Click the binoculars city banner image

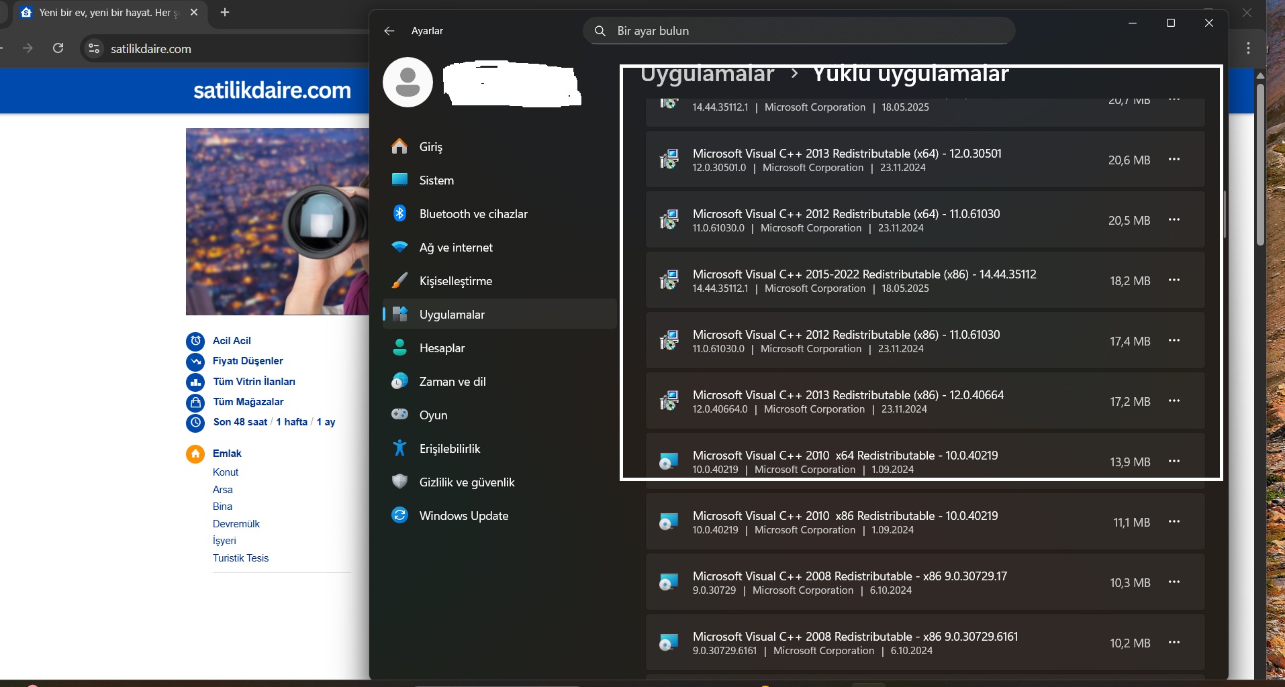277,221
